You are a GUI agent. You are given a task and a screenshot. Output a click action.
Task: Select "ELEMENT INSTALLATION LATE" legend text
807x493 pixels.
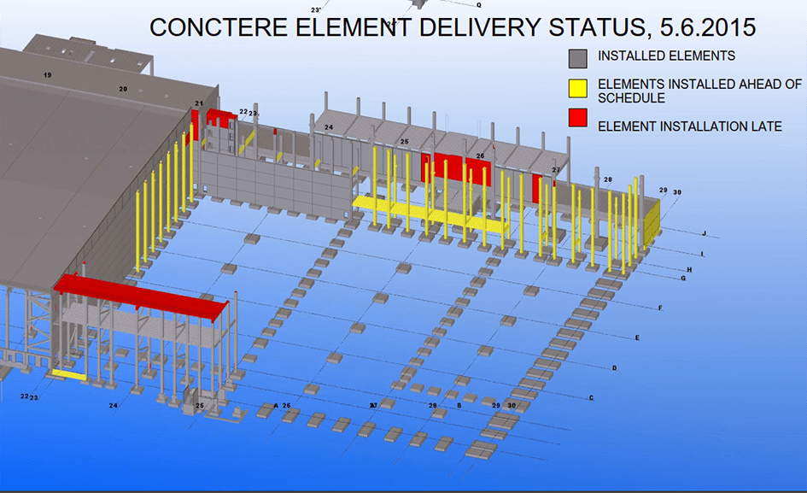click(690, 126)
